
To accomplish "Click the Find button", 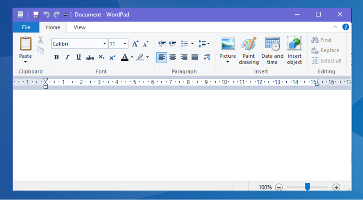I will coord(321,40).
